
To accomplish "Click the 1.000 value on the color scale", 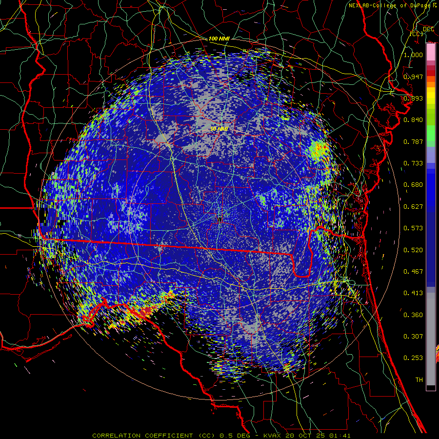I will pyautogui.click(x=413, y=55).
